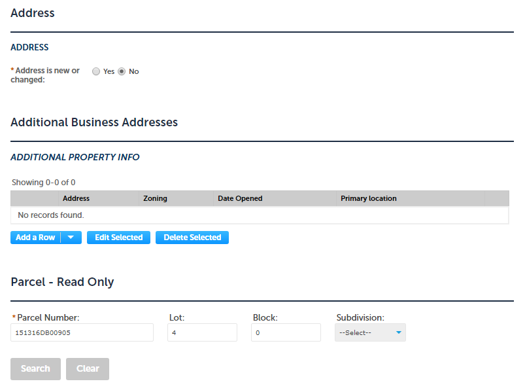
Task: Select the Block input box
Action: 286,332
